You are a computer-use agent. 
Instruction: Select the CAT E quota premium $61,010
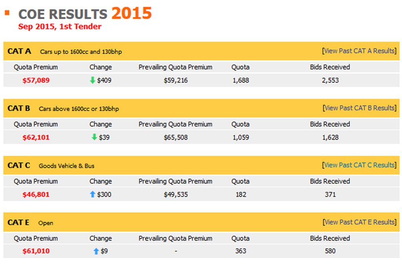click(36, 251)
